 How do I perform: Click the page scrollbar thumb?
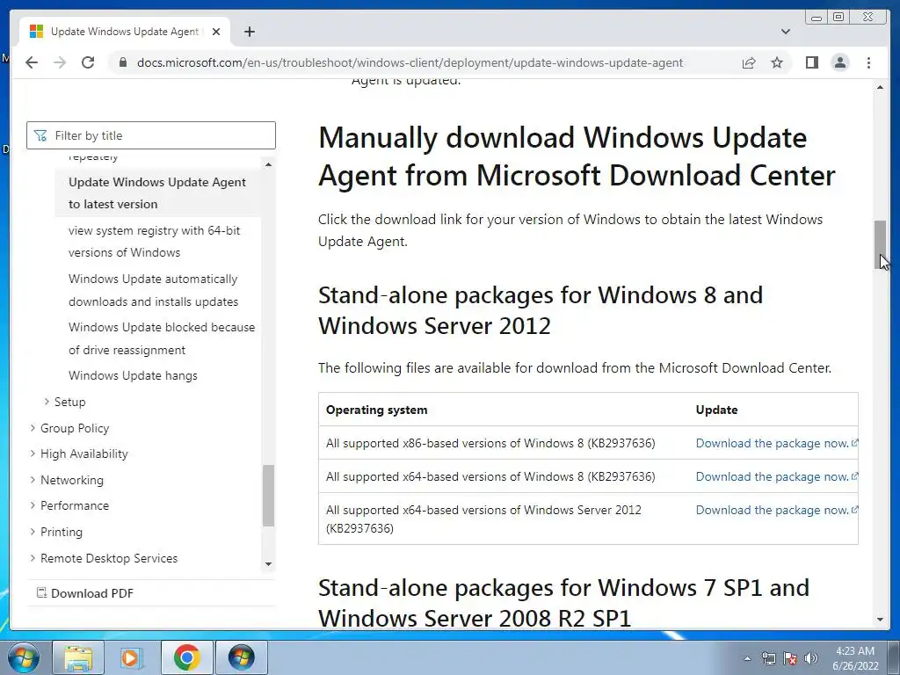[880, 244]
